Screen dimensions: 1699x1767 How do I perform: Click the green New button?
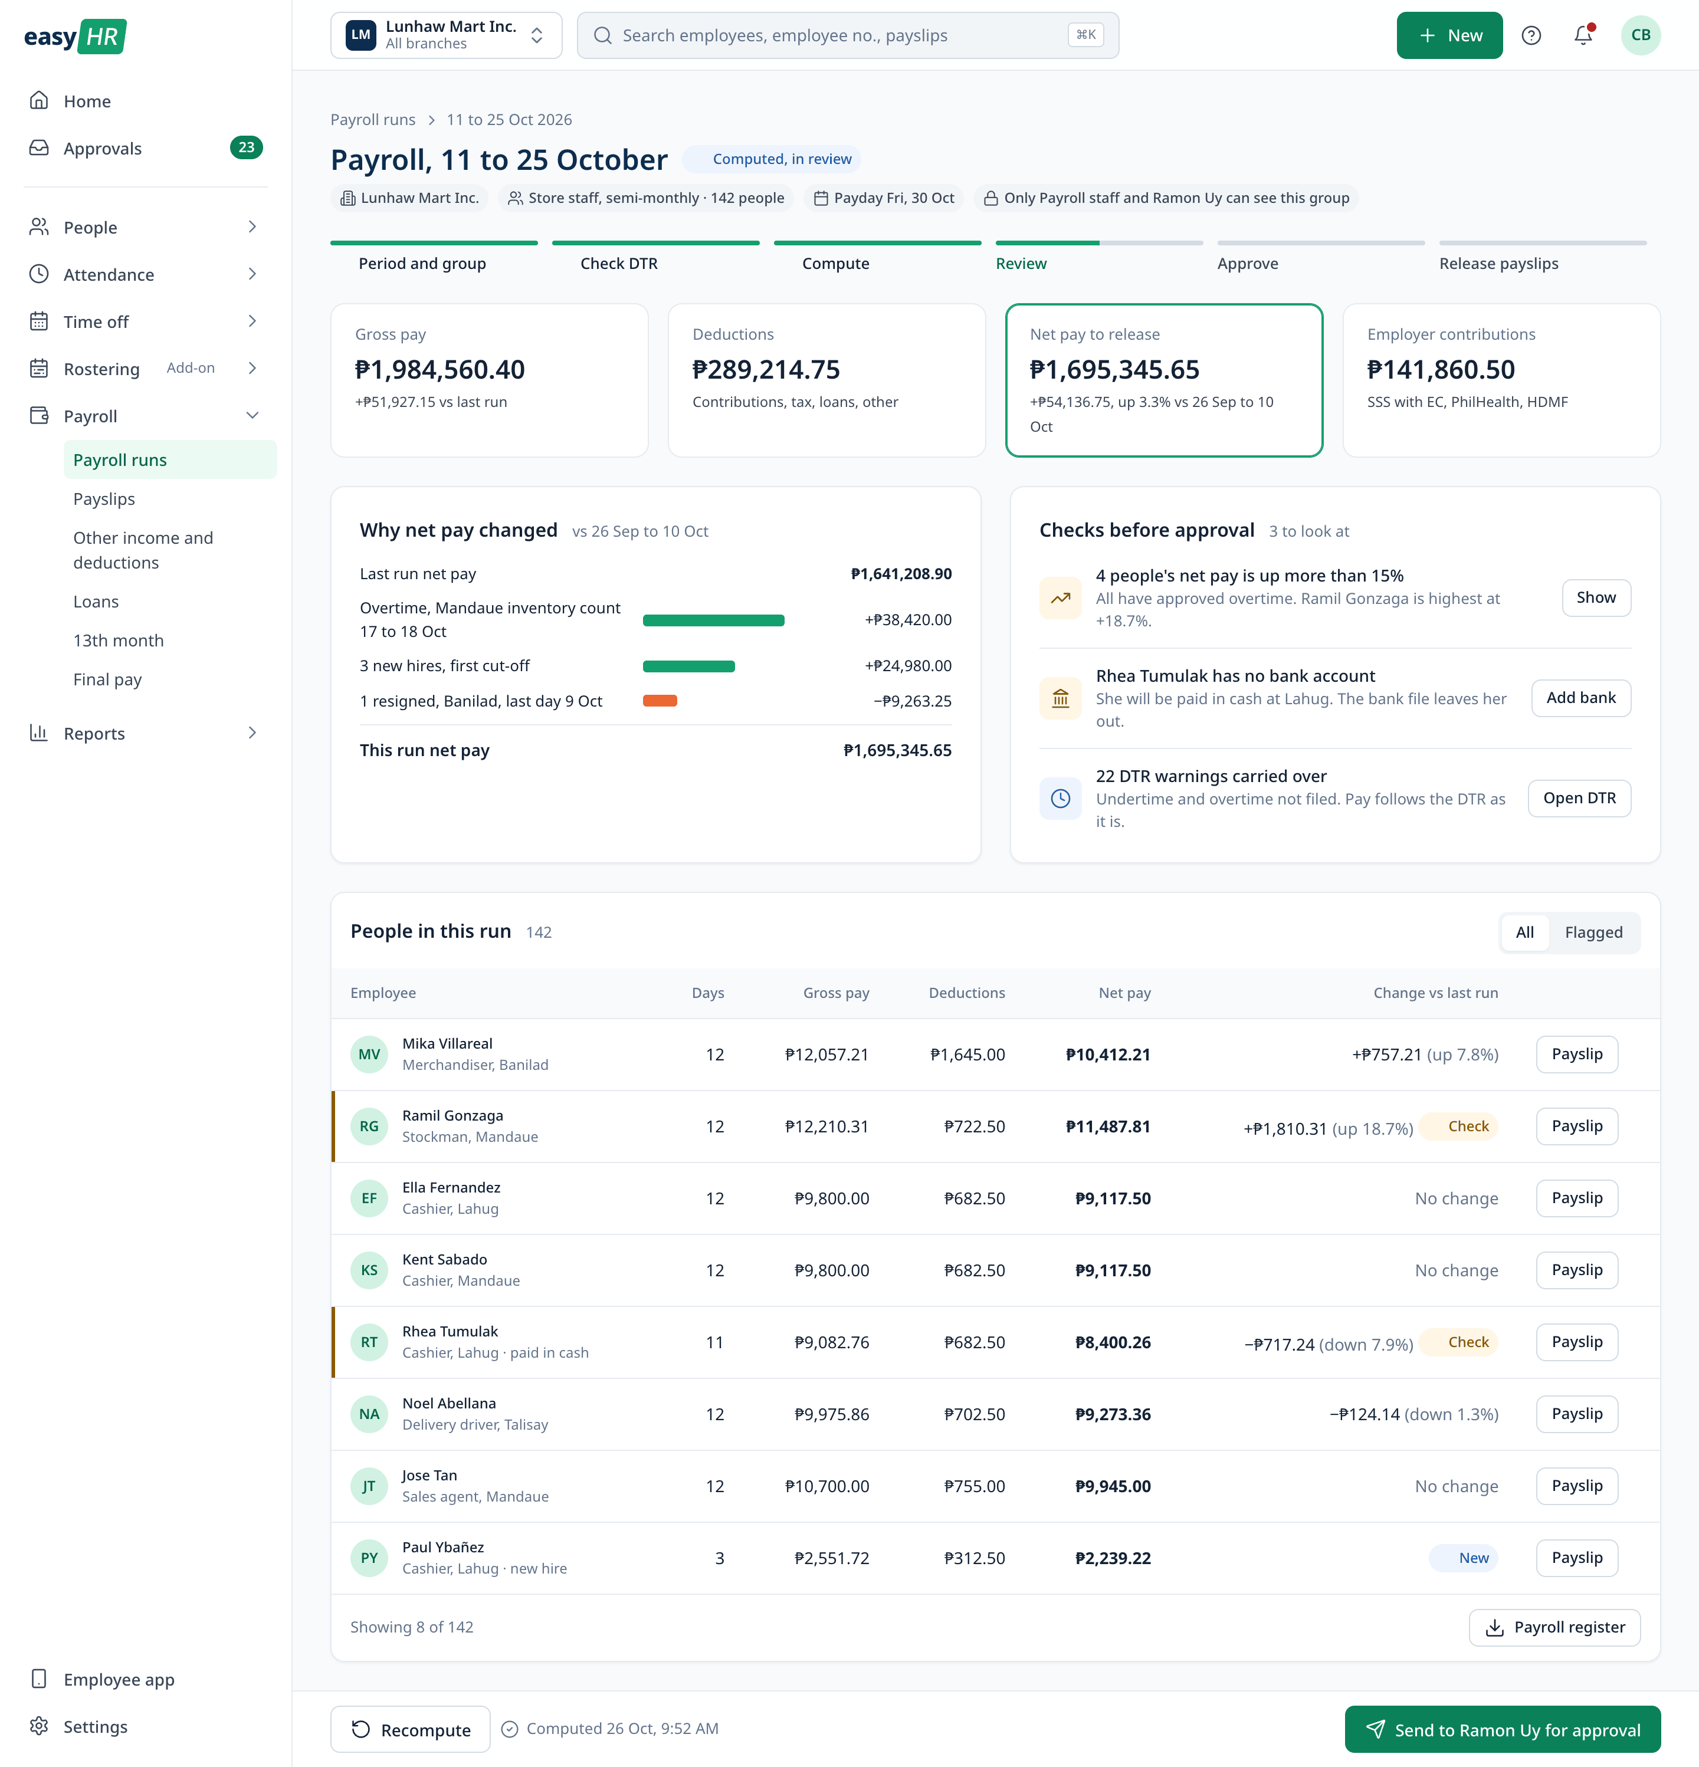coord(1449,35)
